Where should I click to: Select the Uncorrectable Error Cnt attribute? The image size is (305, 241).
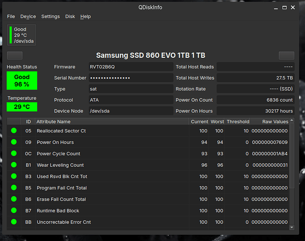(x=64, y=222)
